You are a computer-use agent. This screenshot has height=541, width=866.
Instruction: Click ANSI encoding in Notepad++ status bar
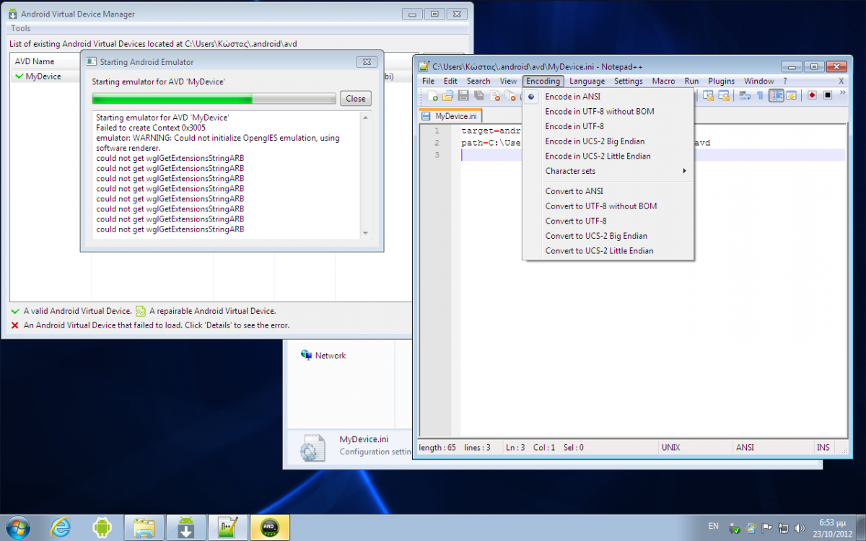click(x=745, y=447)
